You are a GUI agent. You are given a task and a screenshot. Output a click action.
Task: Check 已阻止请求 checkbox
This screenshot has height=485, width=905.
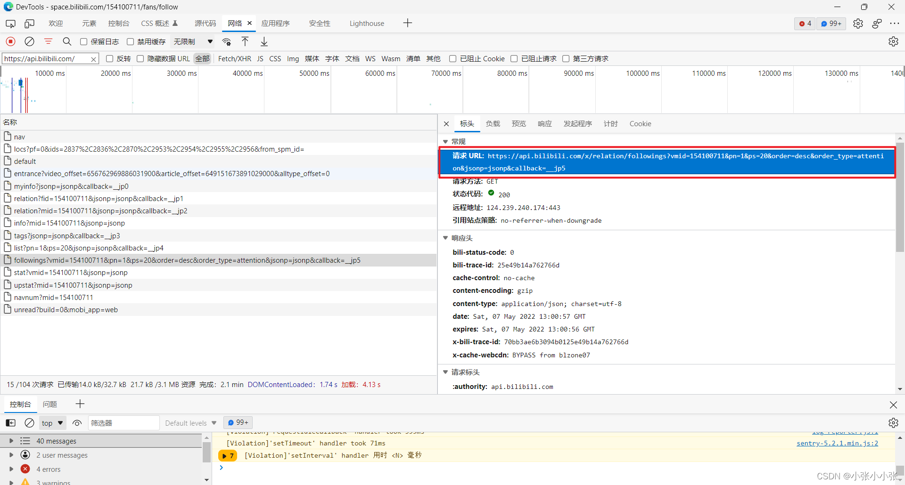(x=514, y=58)
